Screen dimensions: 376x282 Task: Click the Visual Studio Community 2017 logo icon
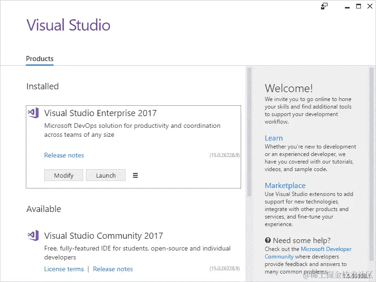coord(33,235)
